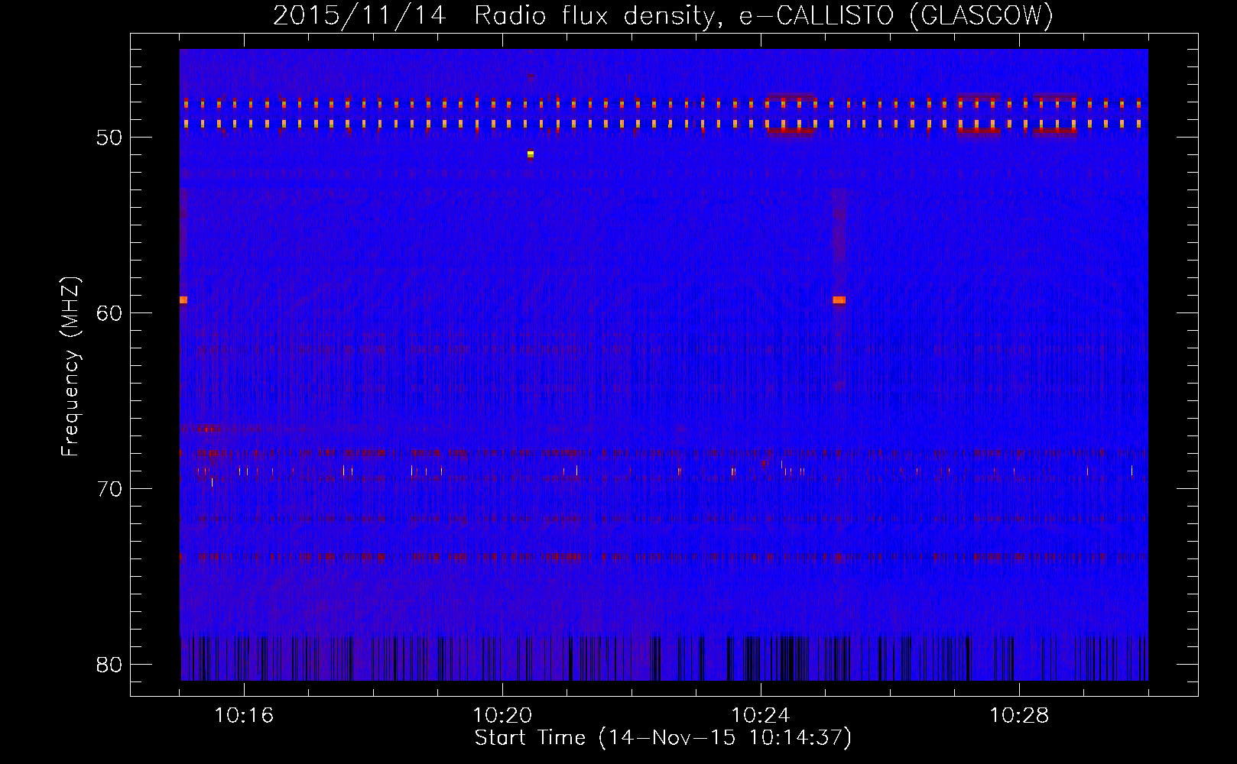The height and width of the screenshot is (764, 1237).
Task: Click the '80' frequency tick label
Action: [x=109, y=665]
